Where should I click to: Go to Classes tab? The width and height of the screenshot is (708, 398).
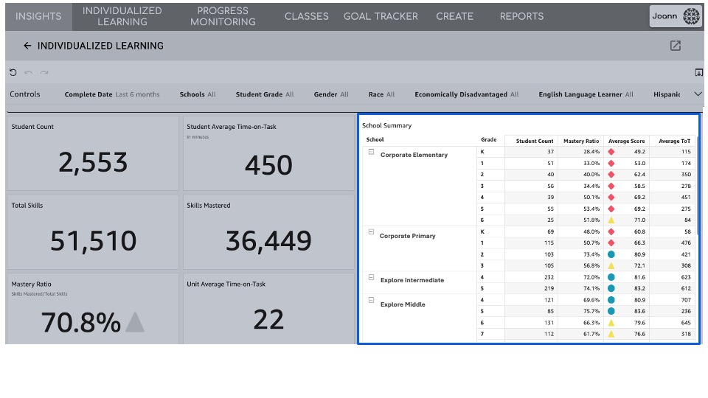click(x=306, y=17)
